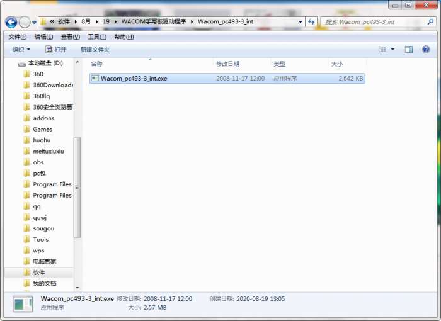This screenshot has height=321, width=441.
Task: Select the 软件 folder
Action: pyautogui.click(x=39, y=273)
